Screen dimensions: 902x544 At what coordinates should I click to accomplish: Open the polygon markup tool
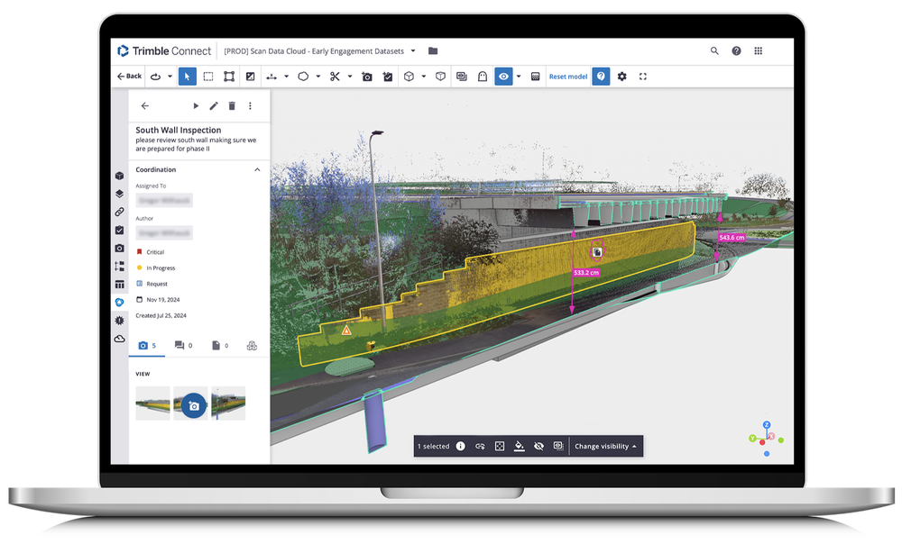click(x=301, y=77)
